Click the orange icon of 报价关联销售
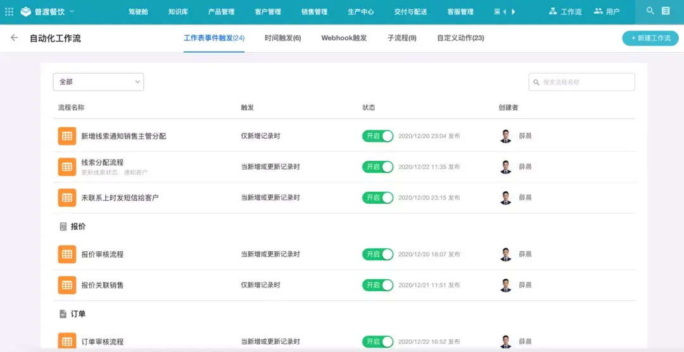 pyautogui.click(x=66, y=286)
